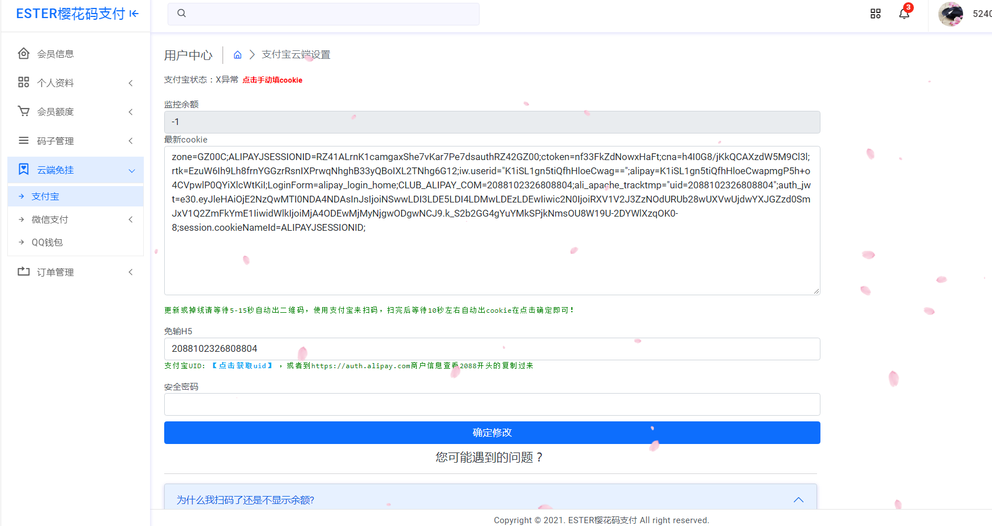
Task: Expand the 码子管理 submenu chevron
Action: (x=131, y=141)
